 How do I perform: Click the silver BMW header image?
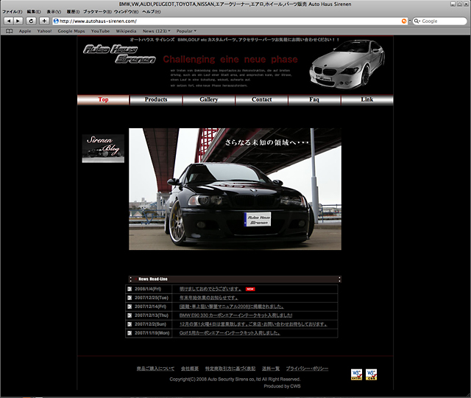(x=347, y=64)
